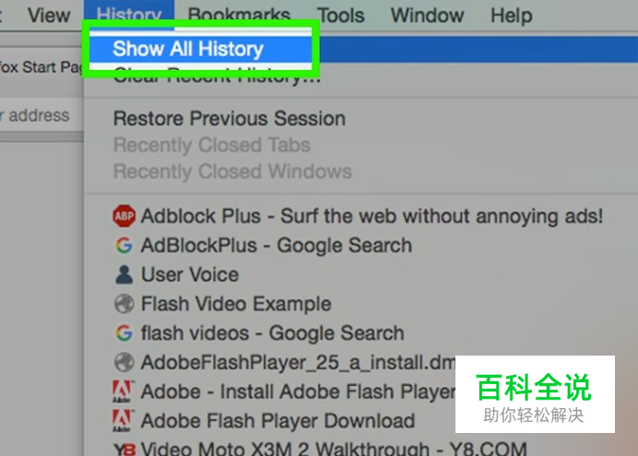The height and width of the screenshot is (456, 638).
Task: Click the Adobe icon beside Install Adobe Flash Player
Action: coord(123,392)
